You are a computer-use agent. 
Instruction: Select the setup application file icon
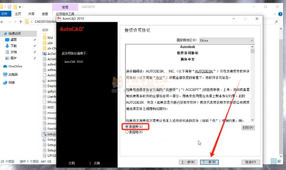[45, 134]
